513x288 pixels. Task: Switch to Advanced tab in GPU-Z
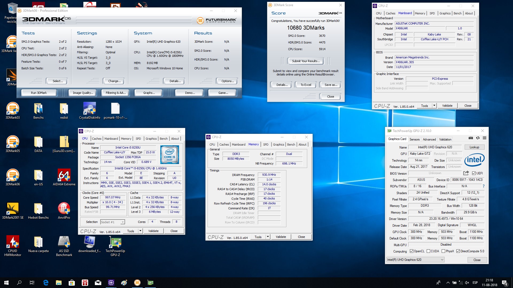(x=429, y=139)
